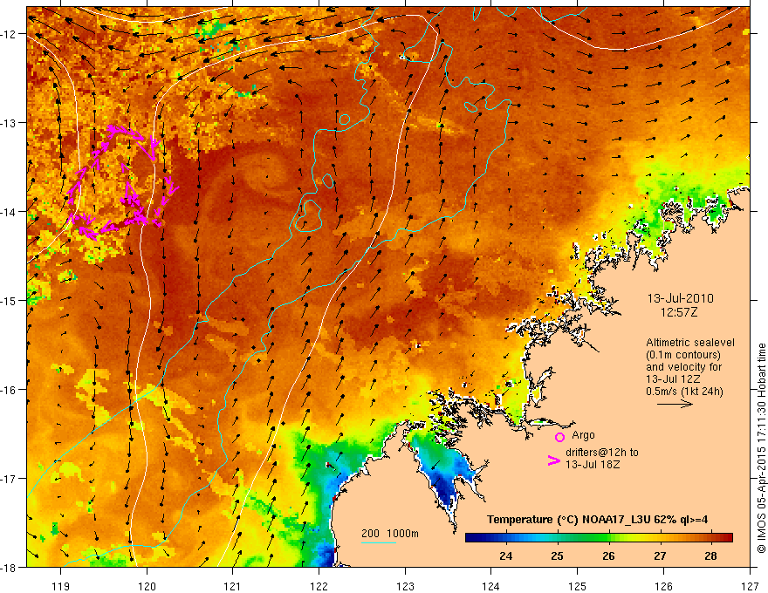Click the magenta Argo circle legend symbol
Image resolution: width=768 pixels, height=593 pixels.
(559, 438)
